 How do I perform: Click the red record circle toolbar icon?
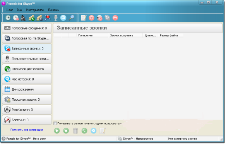point(92,18)
